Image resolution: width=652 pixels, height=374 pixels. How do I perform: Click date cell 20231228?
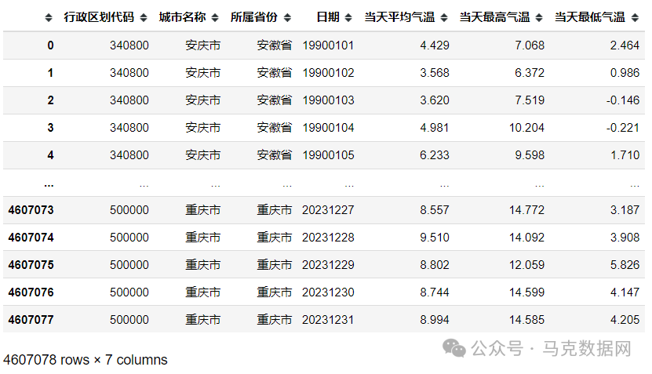click(x=328, y=238)
